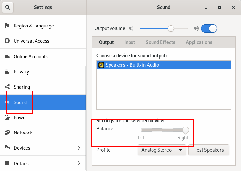This screenshot has width=241, height=171.
Task: Open the Sound Effects tab
Action: click(160, 42)
